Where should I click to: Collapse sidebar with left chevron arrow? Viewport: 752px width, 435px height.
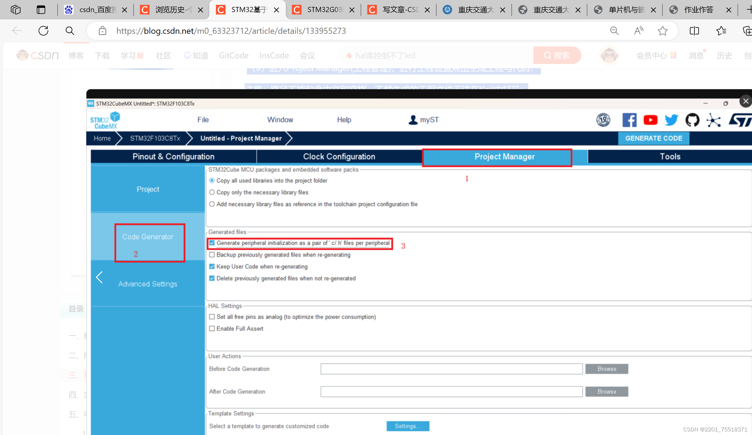pos(99,277)
